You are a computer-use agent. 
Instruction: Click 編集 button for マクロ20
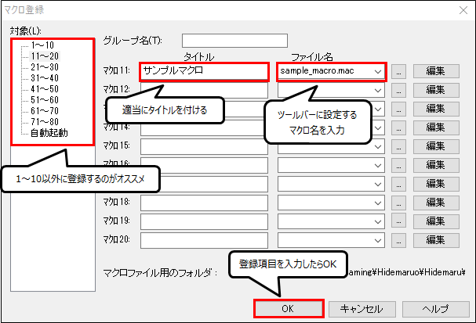coord(436,240)
